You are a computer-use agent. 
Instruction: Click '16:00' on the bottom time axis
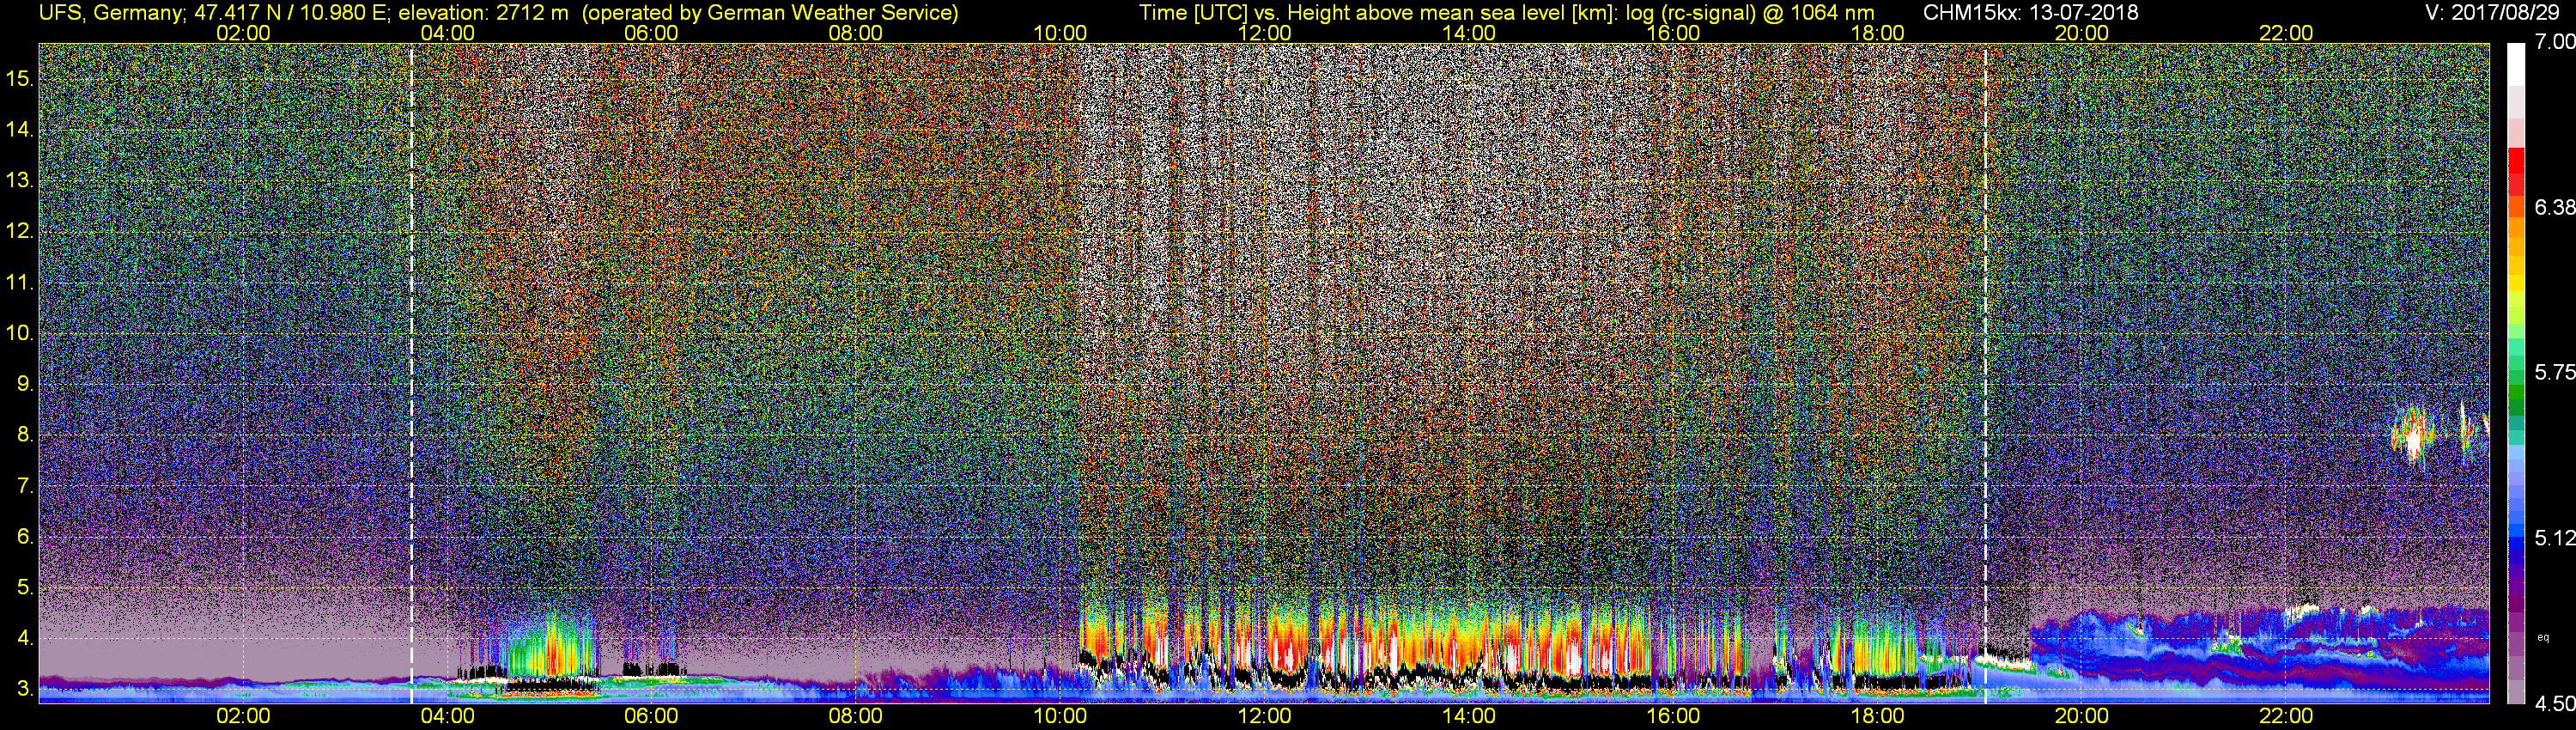tap(1673, 716)
